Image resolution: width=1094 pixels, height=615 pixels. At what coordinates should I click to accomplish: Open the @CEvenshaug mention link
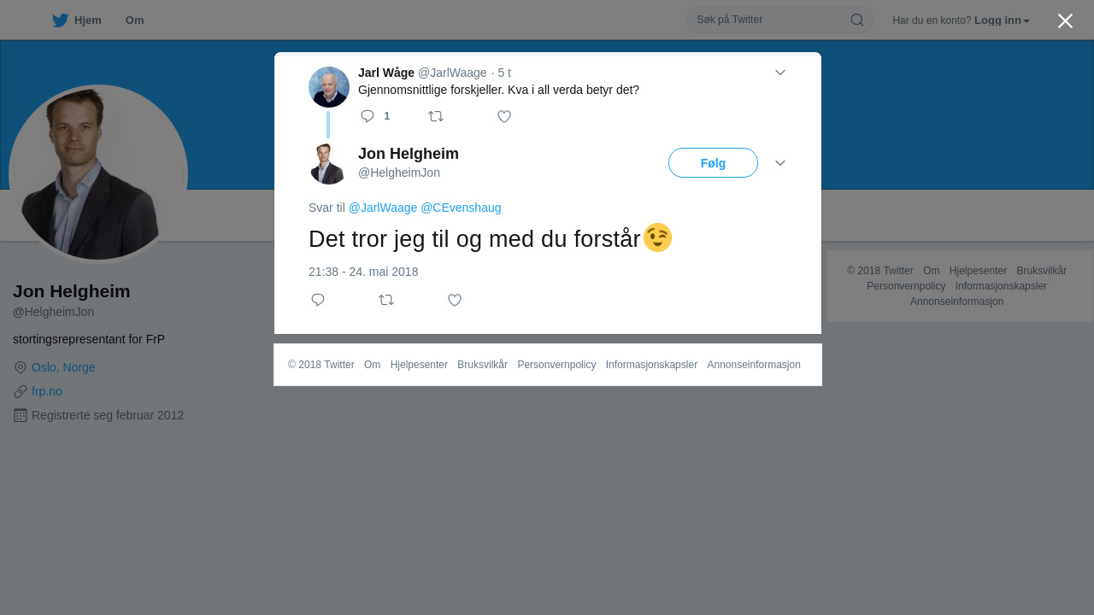click(x=461, y=208)
